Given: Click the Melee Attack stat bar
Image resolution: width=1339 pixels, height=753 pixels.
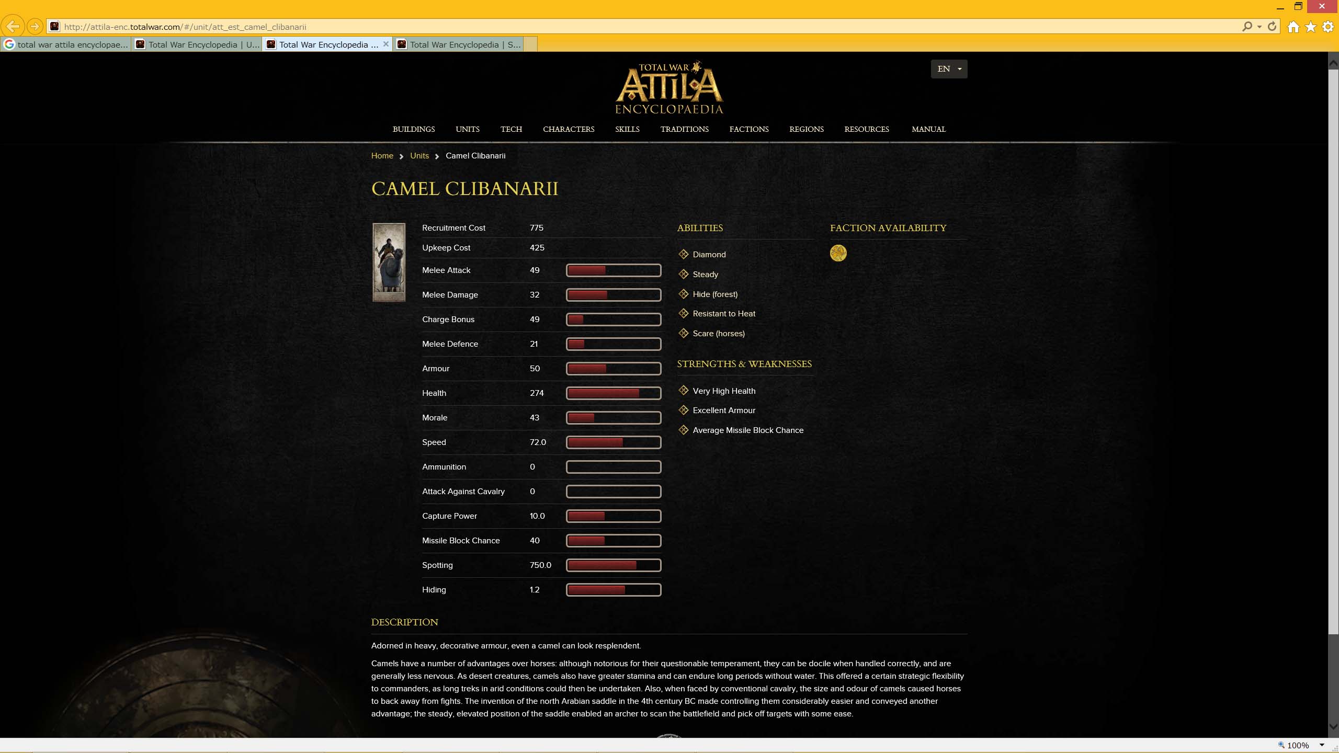Looking at the screenshot, I should click(x=614, y=270).
